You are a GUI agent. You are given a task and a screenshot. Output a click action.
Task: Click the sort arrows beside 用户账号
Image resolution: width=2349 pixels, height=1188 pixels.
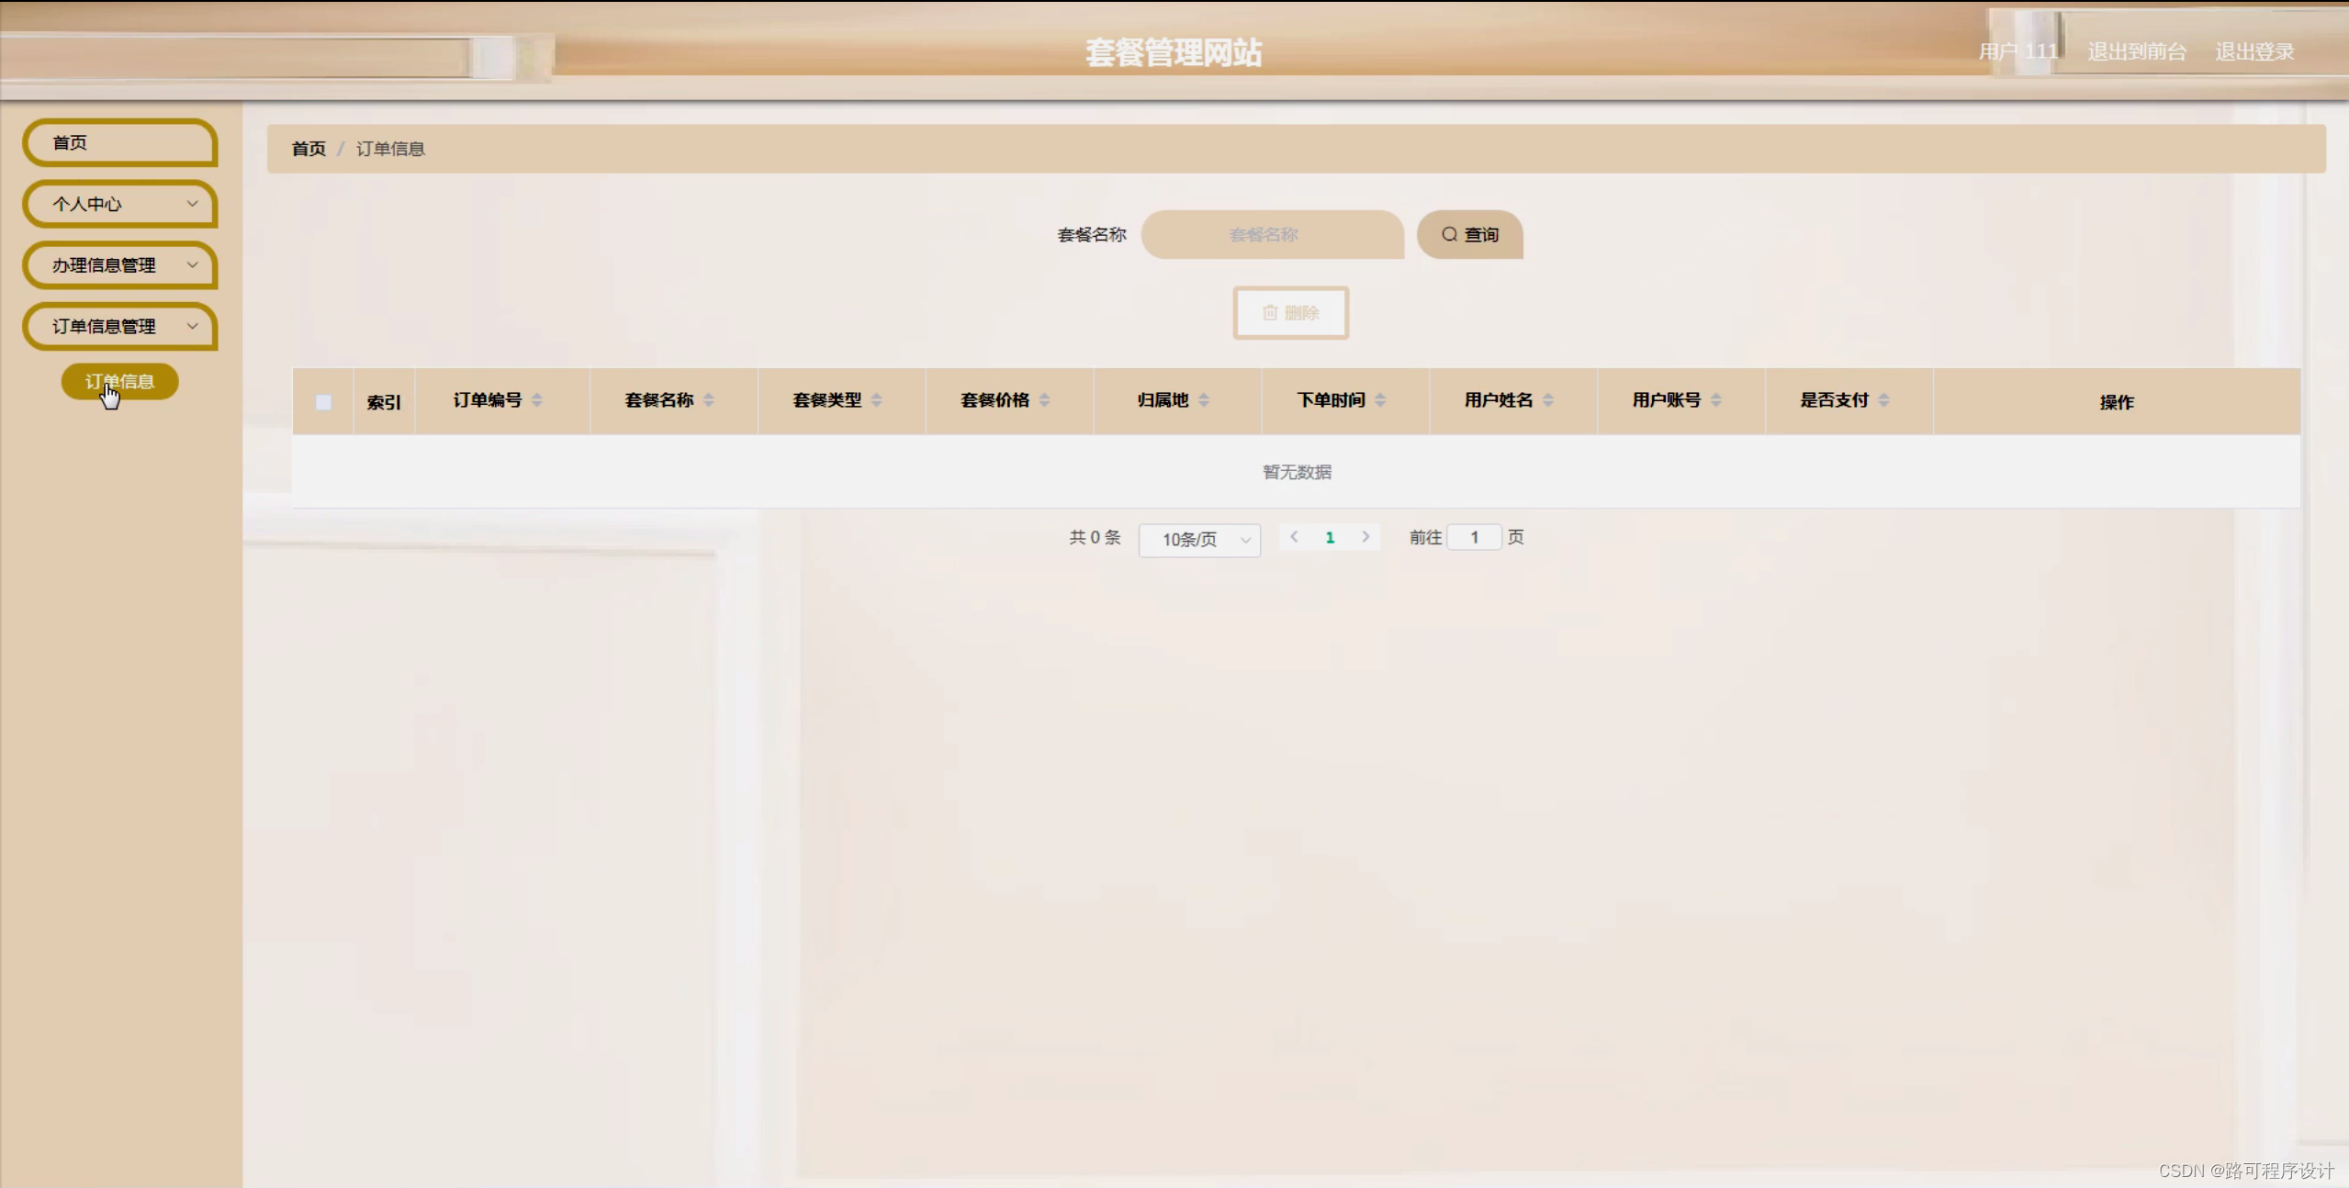coord(1716,400)
